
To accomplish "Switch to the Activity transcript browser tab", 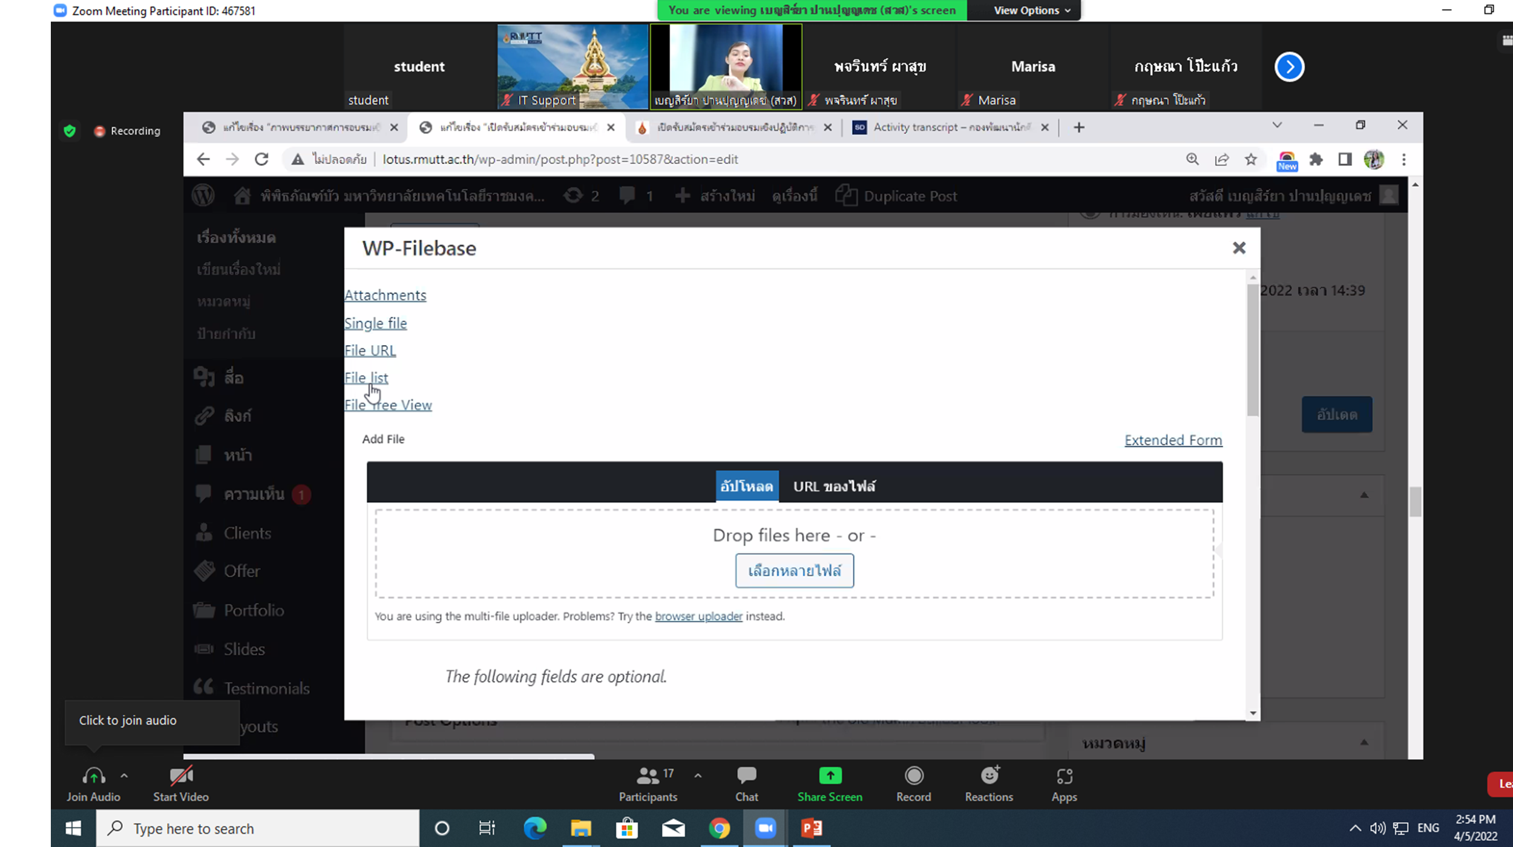I will point(950,127).
